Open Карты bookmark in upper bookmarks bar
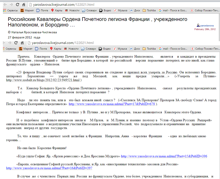Screen dimensions: 220x179 57,11
